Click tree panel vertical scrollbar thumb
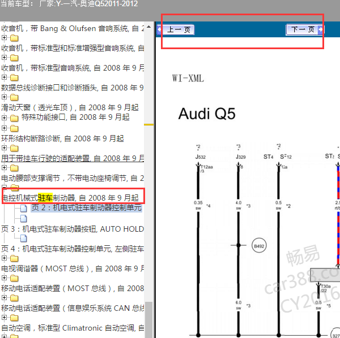 coord(148,319)
